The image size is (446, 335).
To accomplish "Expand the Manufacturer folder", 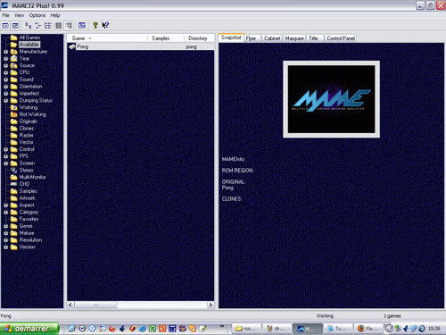I will (x=5, y=52).
